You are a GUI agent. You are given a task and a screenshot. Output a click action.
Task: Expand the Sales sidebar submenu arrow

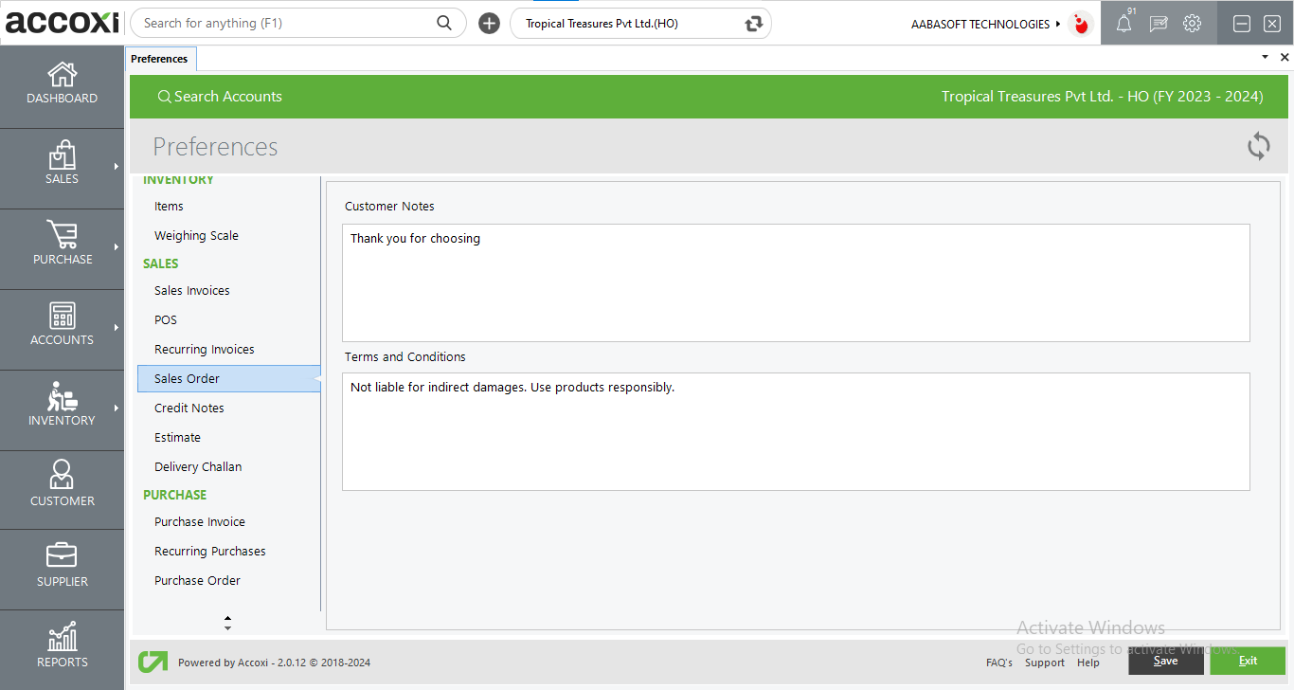(x=116, y=167)
